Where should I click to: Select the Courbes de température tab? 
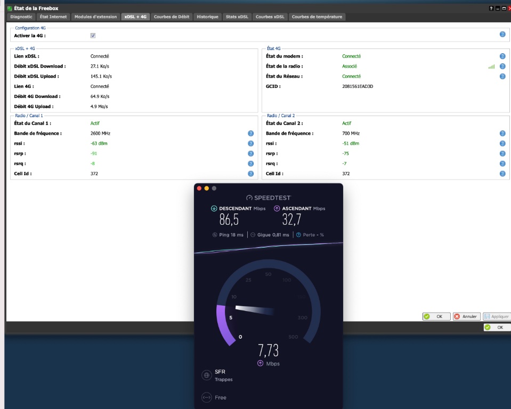(317, 17)
